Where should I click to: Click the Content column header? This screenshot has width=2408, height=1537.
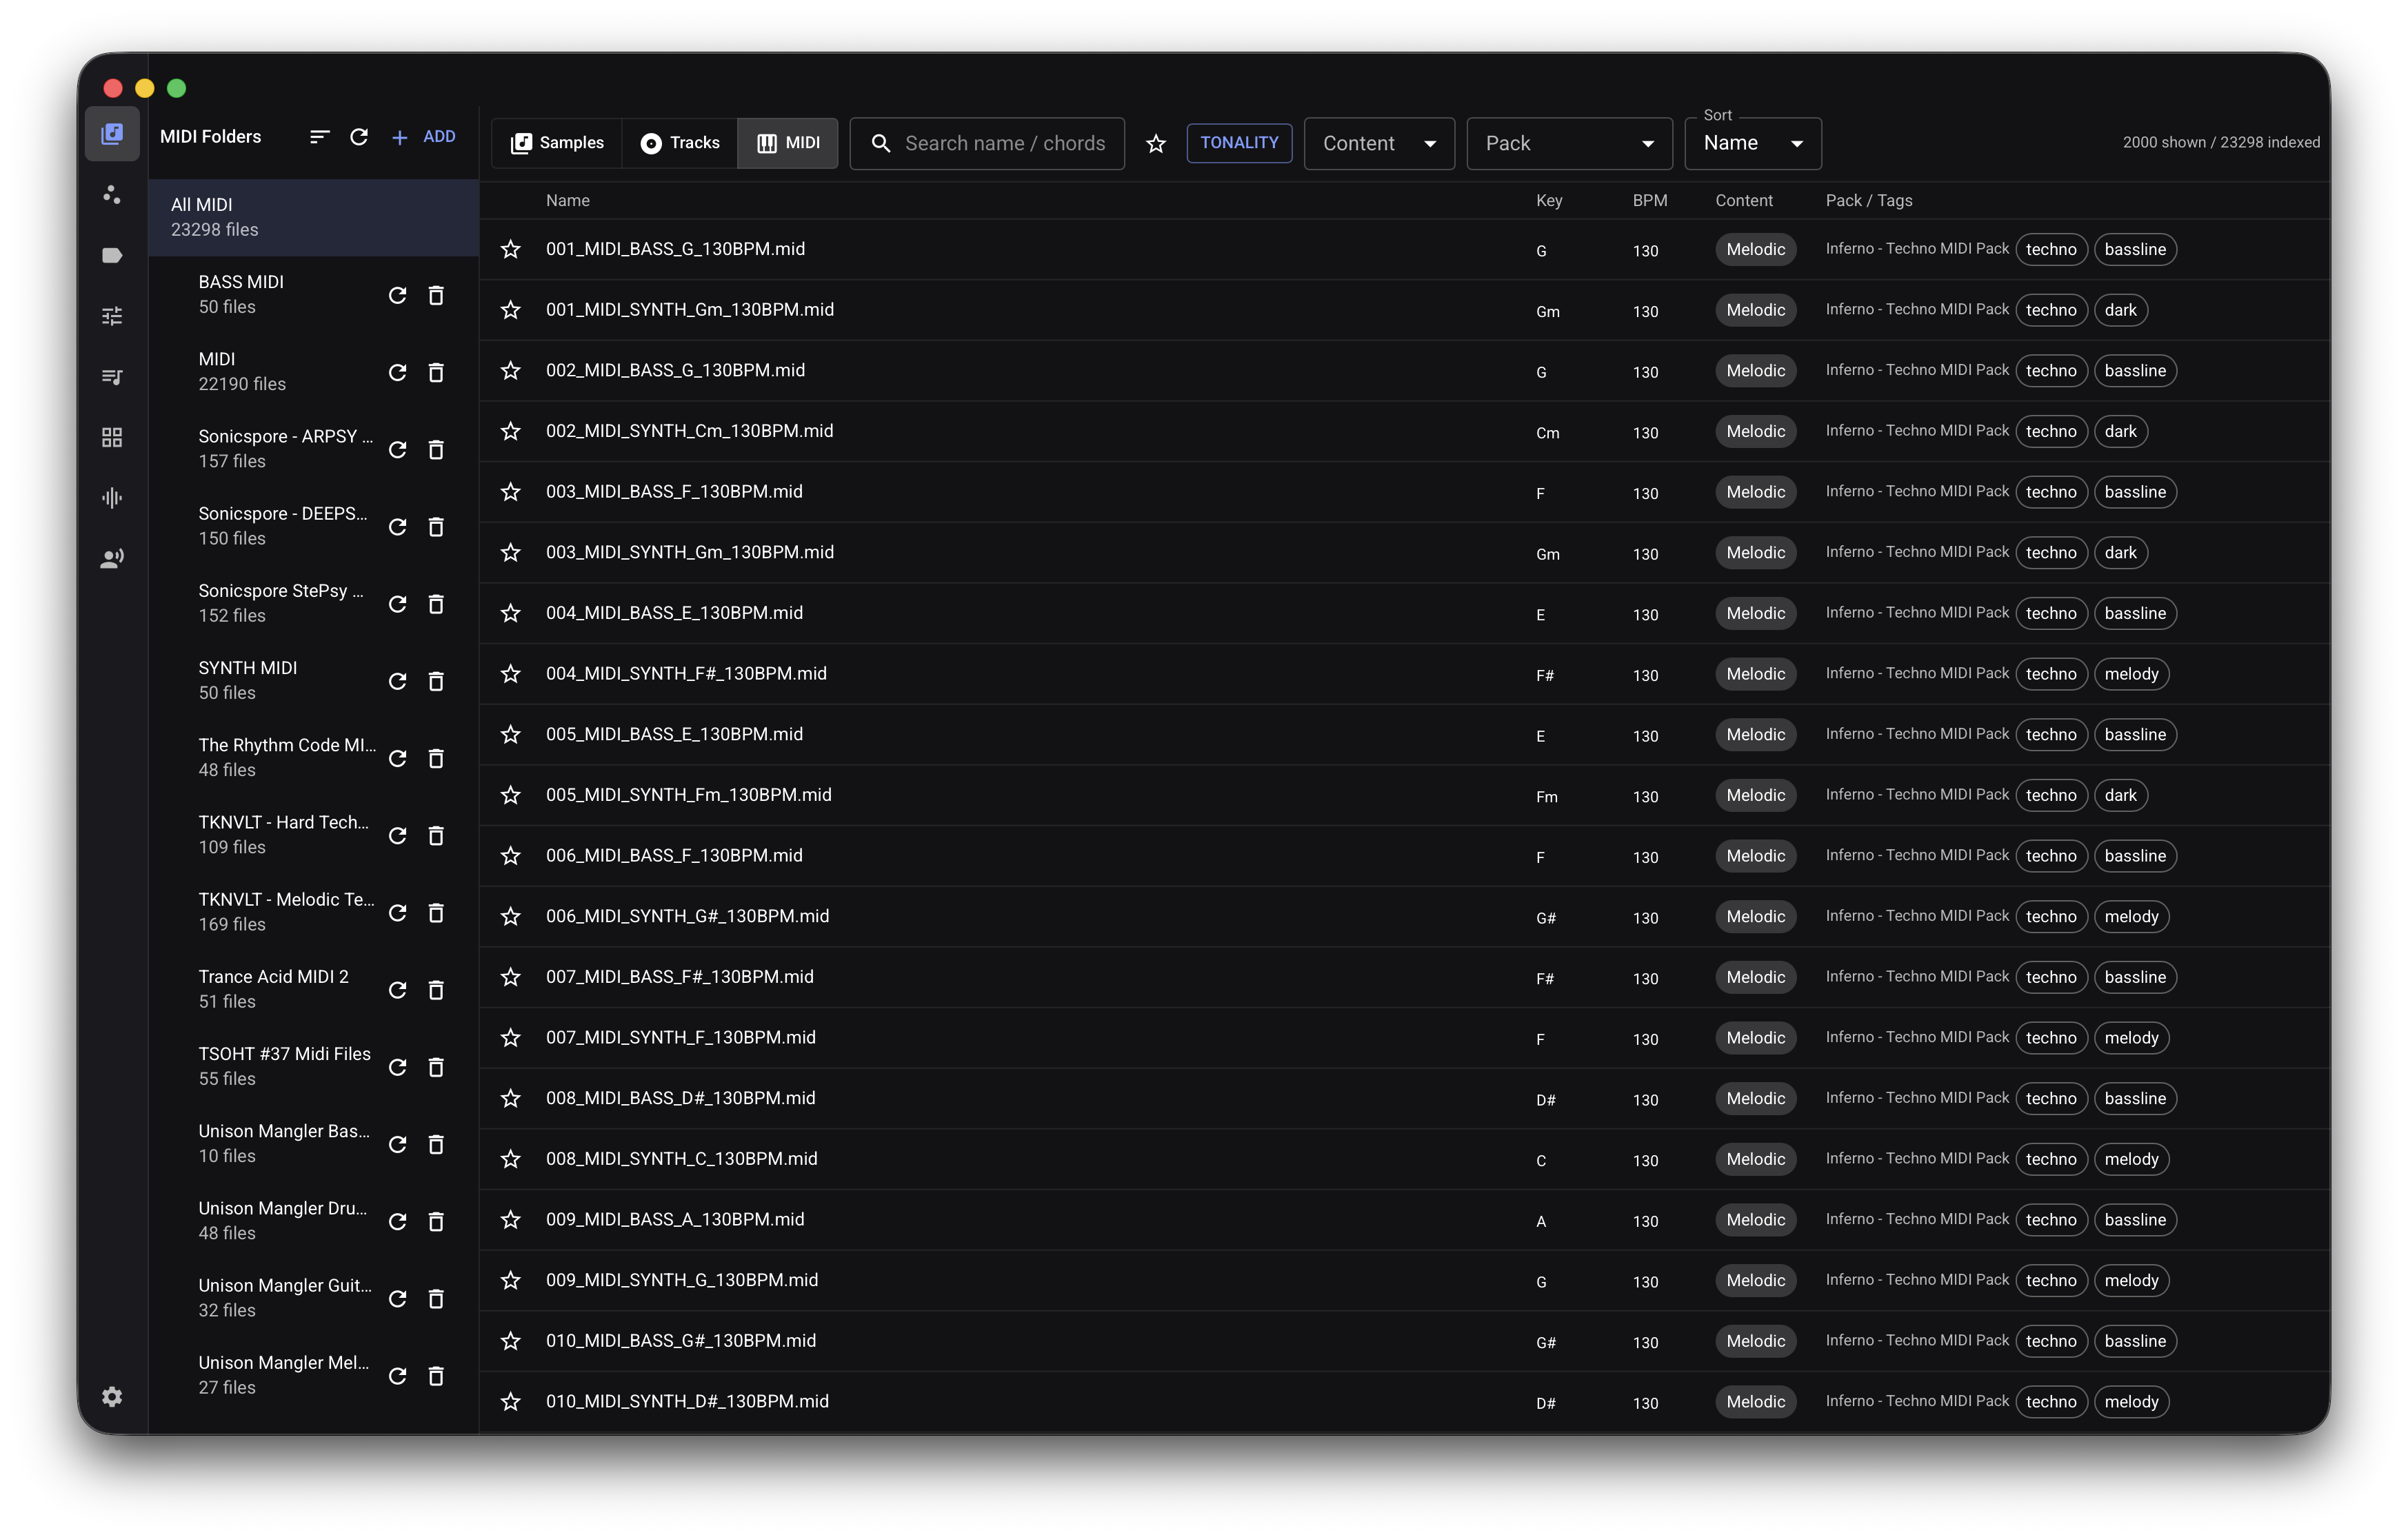click(x=1744, y=200)
